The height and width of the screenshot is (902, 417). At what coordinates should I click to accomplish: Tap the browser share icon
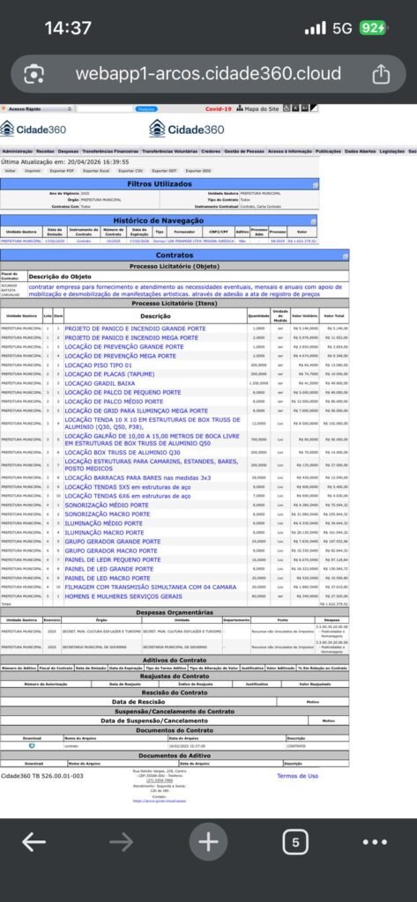tap(381, 74)
